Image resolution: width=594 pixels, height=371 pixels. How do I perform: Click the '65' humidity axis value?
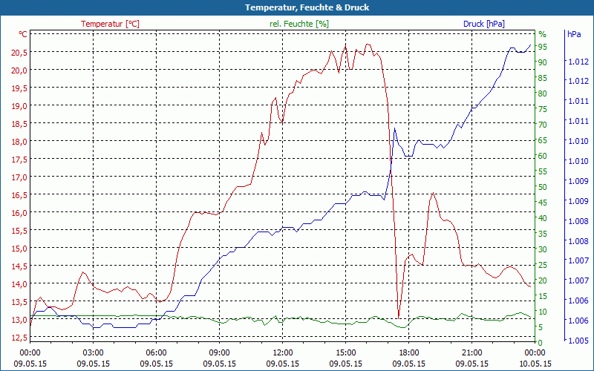click(x=543, y=140)
